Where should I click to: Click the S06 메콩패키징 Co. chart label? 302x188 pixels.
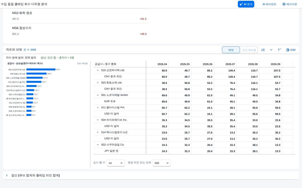(17, 107)
